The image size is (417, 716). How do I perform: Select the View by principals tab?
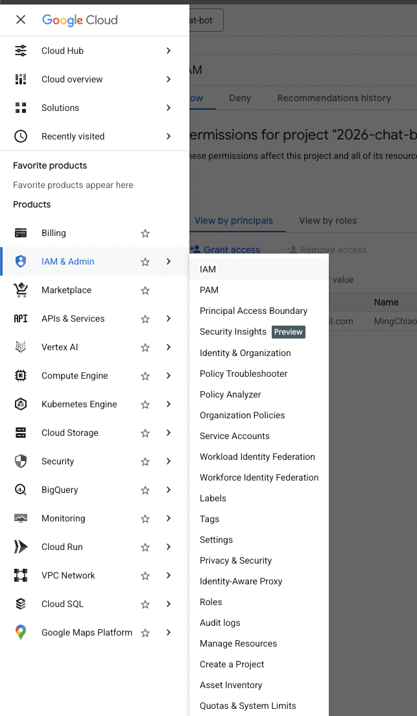234,221
